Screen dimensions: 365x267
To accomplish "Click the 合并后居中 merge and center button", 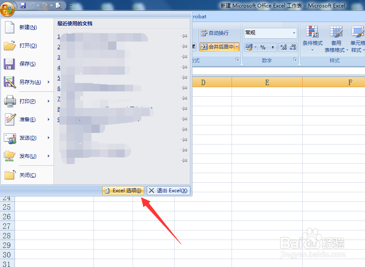I will pos(217,47).
